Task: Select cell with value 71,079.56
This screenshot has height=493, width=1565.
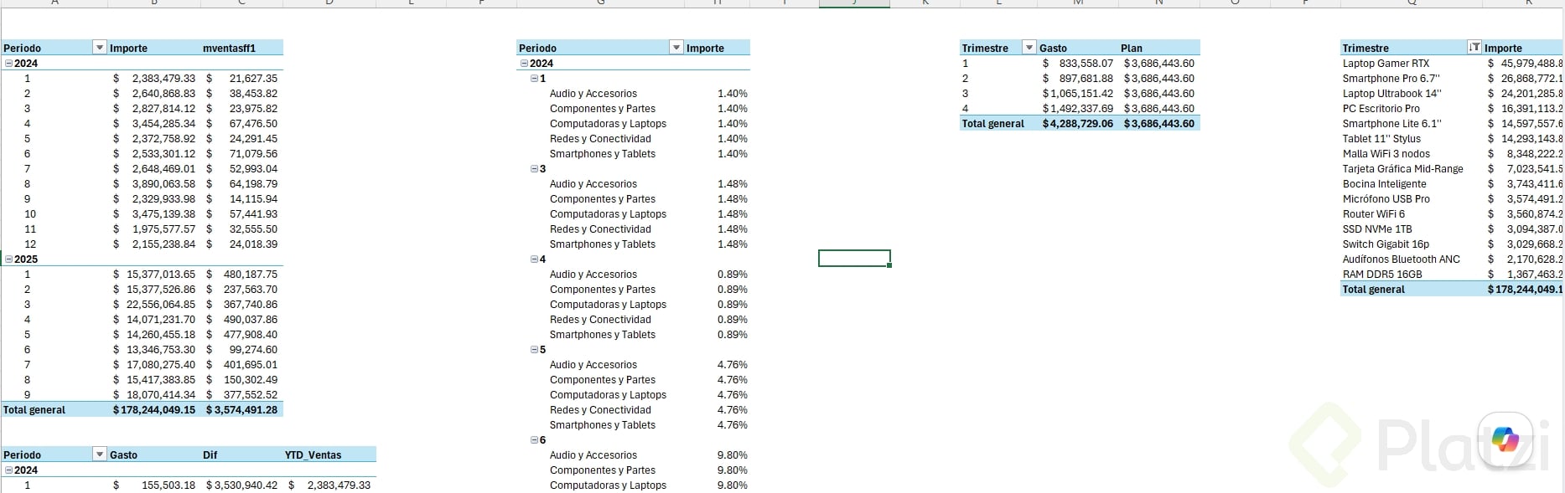Action: coord(241,153)
